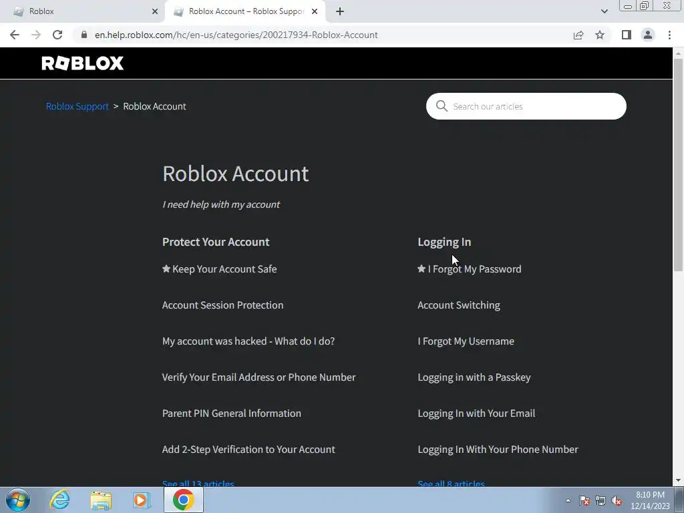Click the Protect Your Account section heading

(x=216, y=242)
